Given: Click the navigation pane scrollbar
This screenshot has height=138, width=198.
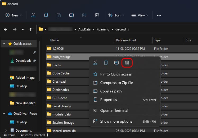Looking at the screenshot, I should tap(39, 61).
